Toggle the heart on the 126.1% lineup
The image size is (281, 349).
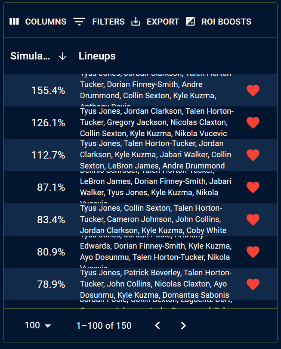[253, 123]
